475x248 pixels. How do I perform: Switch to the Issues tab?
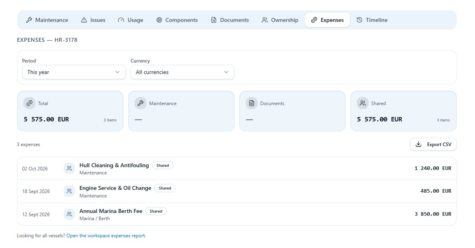93,20
